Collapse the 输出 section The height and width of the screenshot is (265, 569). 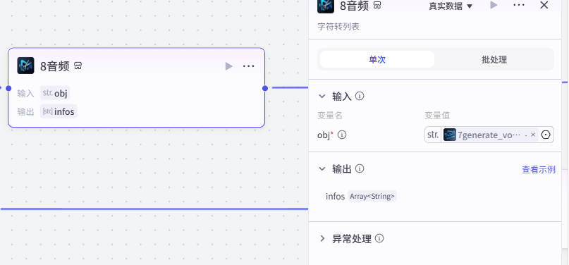click(x=322, y=168)
